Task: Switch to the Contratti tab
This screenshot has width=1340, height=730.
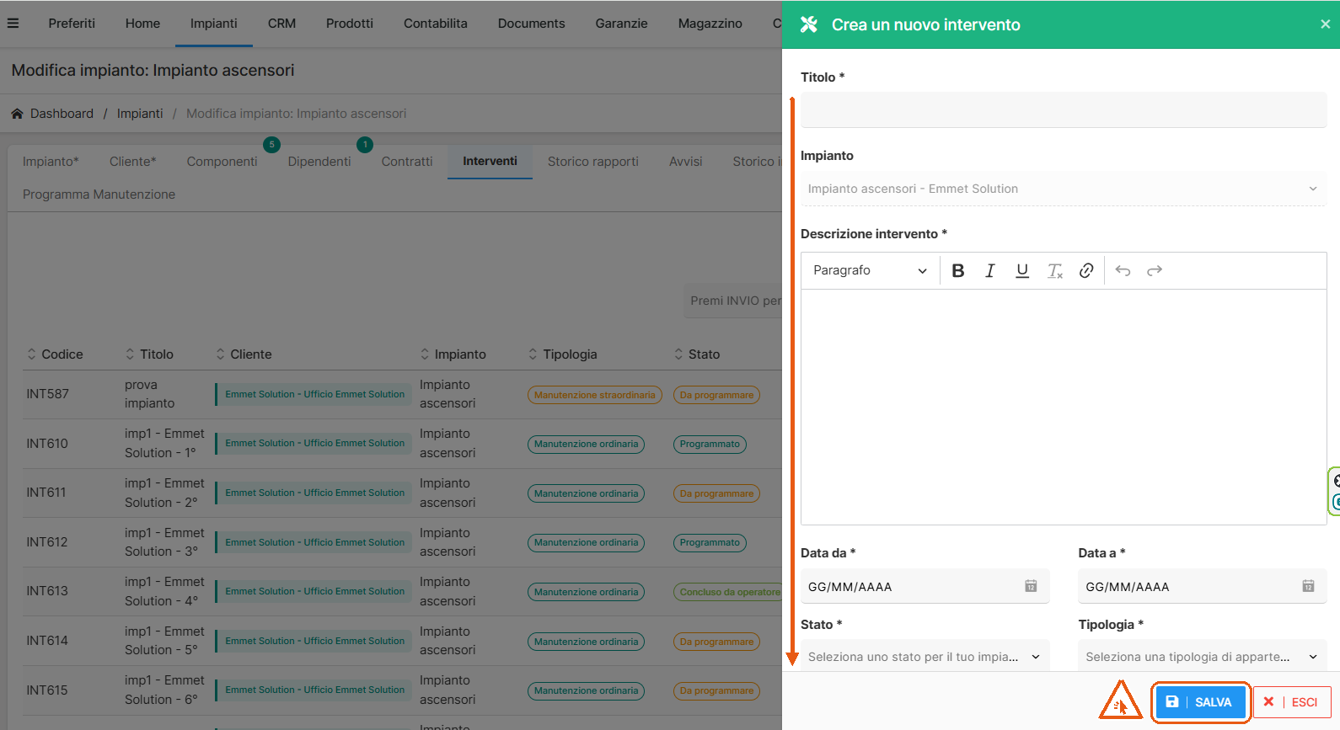Action: 407,162
